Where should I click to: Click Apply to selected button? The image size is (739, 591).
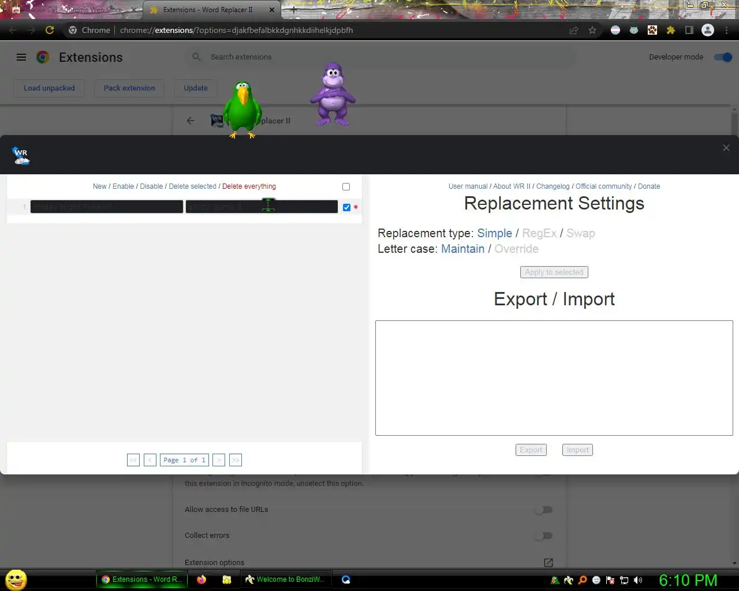pyautogui.click(x=554, y=272)
